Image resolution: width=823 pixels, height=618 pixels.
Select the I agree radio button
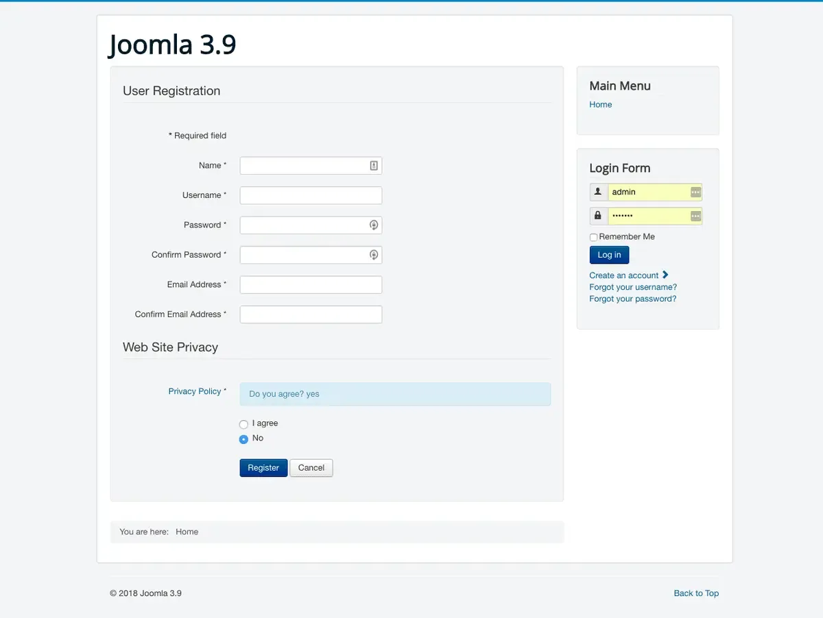click(x=243, y=424)
